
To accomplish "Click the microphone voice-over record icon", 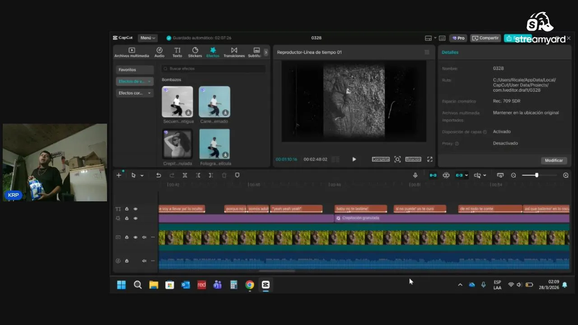I will [415, 175].
